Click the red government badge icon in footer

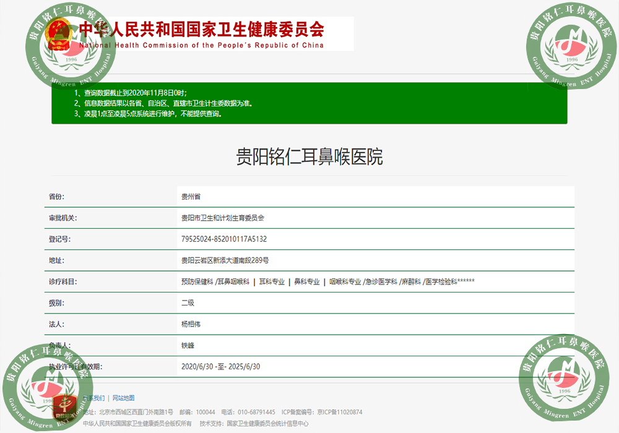65,406
